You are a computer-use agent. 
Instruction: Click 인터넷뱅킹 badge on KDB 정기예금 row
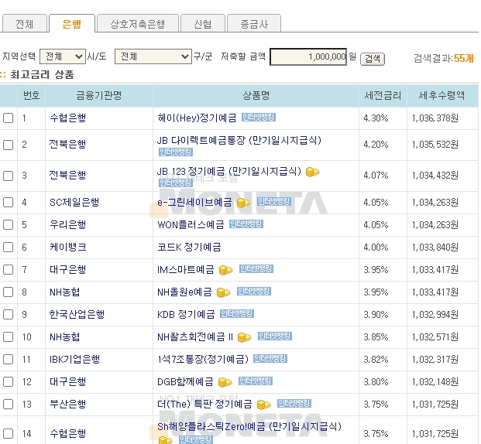237,314
